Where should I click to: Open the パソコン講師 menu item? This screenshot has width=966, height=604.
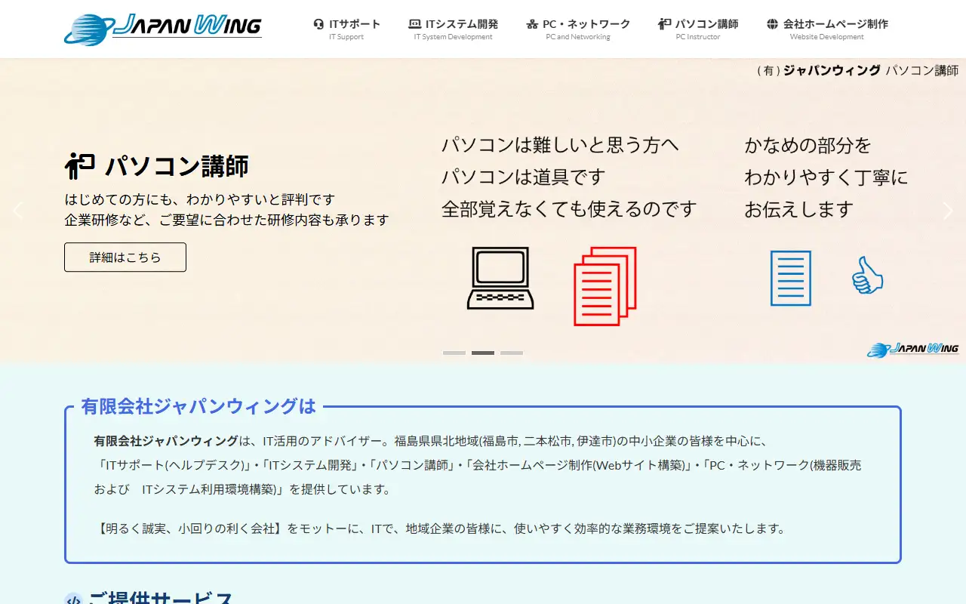click(x=698, y=29)
